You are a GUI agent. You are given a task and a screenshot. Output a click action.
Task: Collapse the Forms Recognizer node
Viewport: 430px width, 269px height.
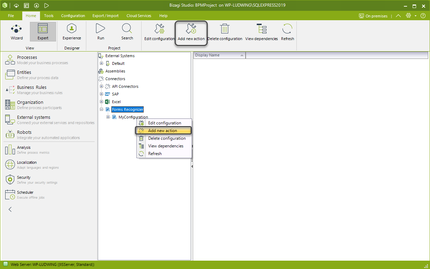pos(101,109)
